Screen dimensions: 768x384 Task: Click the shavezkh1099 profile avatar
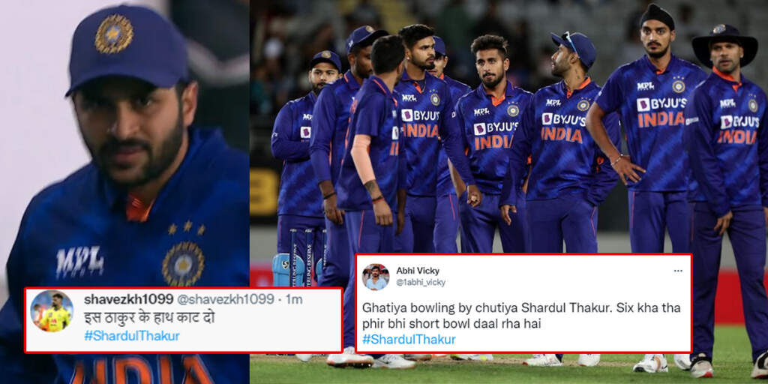tap(52, 311)
